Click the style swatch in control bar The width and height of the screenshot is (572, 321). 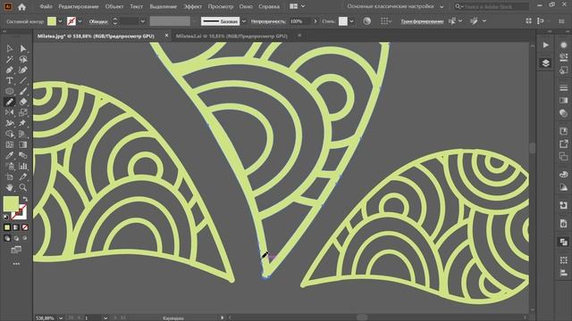coord(343,21)
